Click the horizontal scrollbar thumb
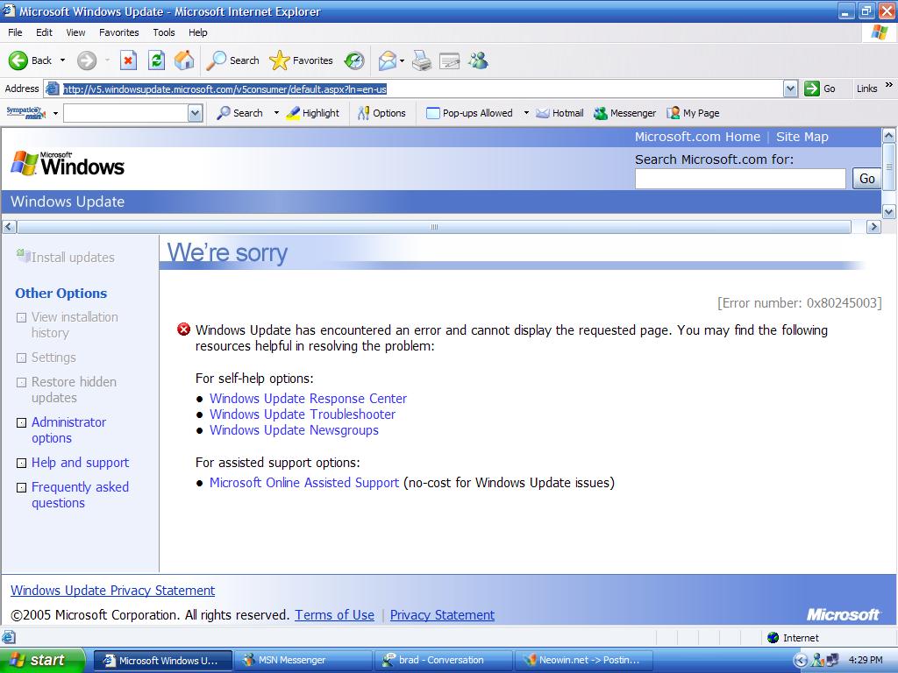 click(434, 227)
